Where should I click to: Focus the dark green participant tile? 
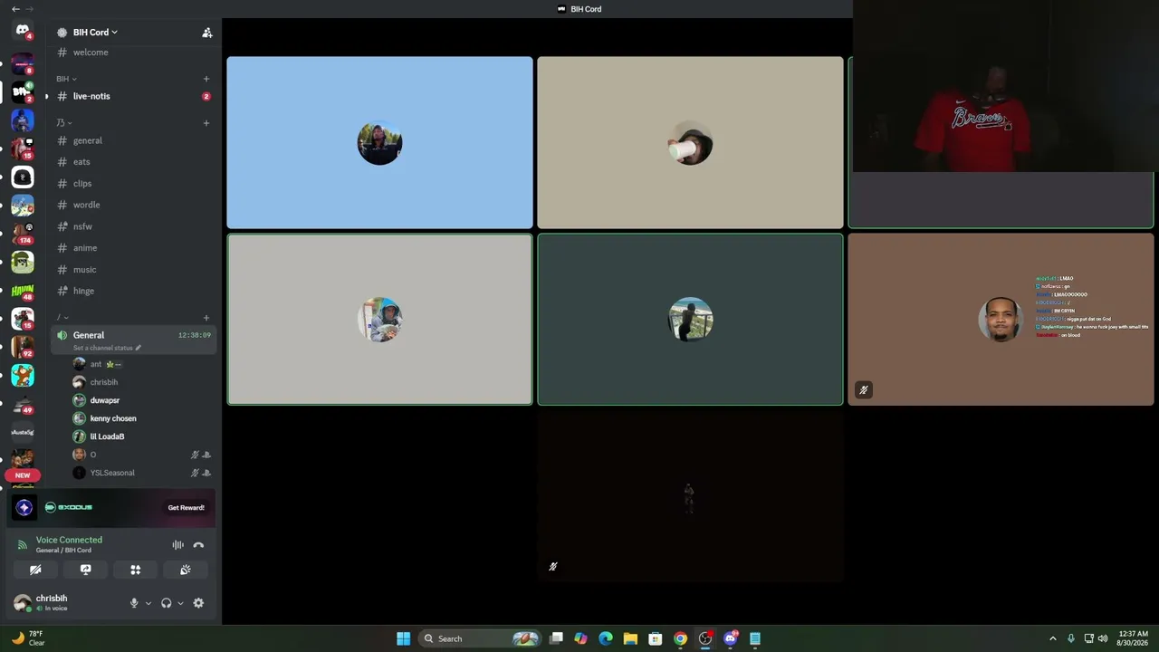pyautogui.click(x=690, y=319)
